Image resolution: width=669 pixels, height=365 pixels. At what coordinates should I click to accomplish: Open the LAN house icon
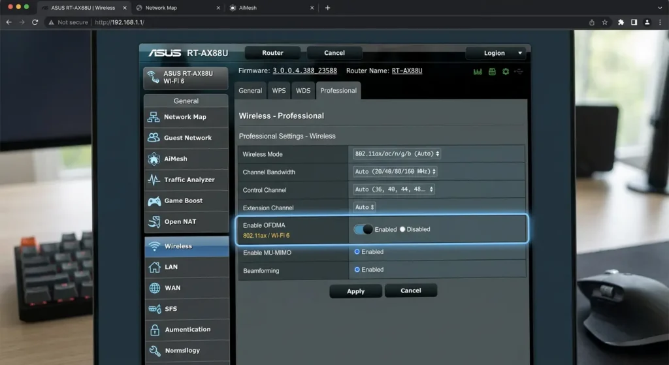pos(154,267)
